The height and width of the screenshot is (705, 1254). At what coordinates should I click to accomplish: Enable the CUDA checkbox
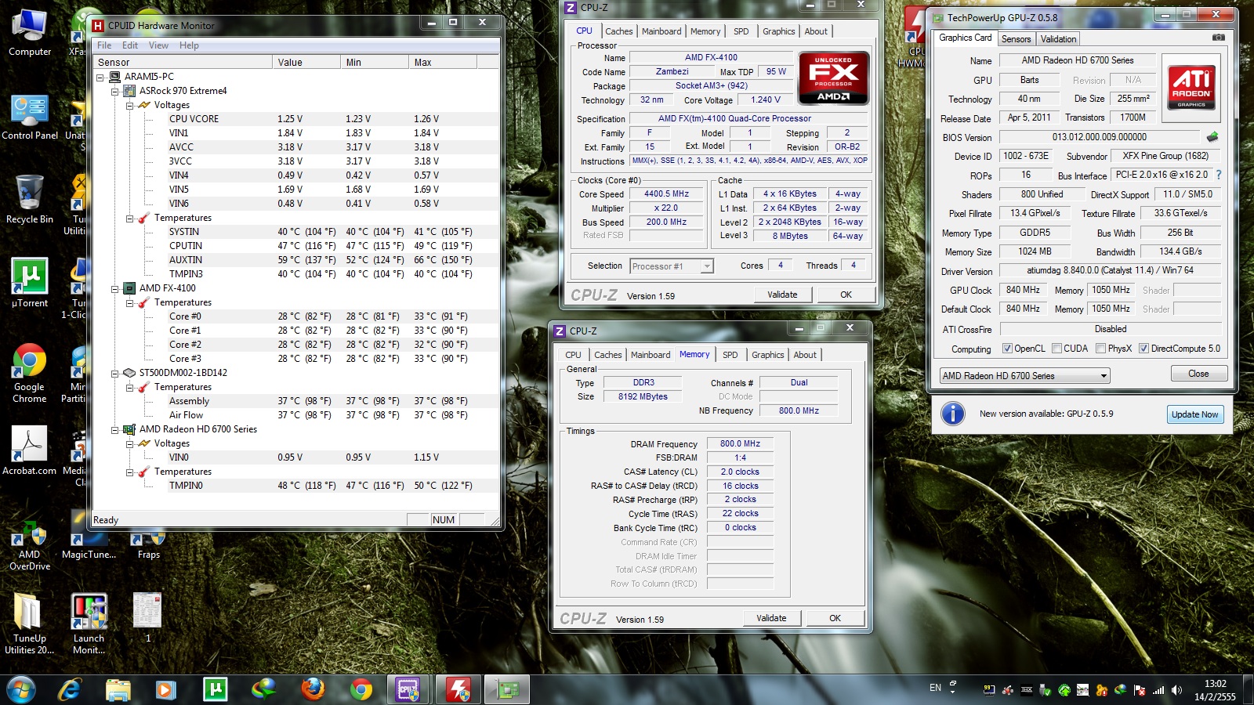click(x=1057, y=349)
